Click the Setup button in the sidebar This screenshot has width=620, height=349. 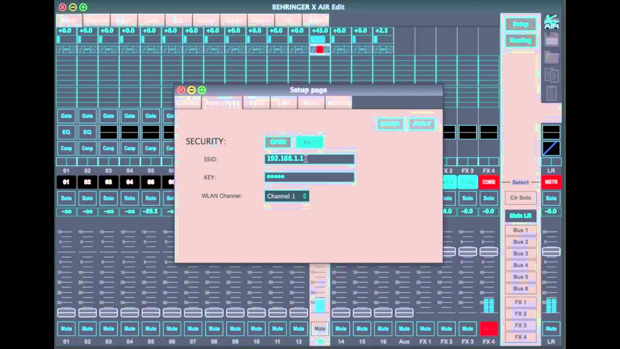coord(521,24)
